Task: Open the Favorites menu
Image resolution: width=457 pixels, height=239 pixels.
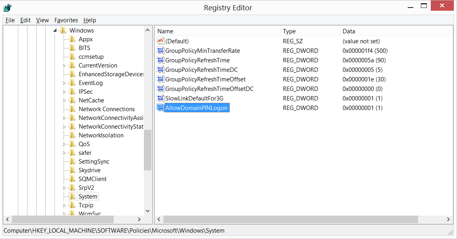Action: coord(66,20)
